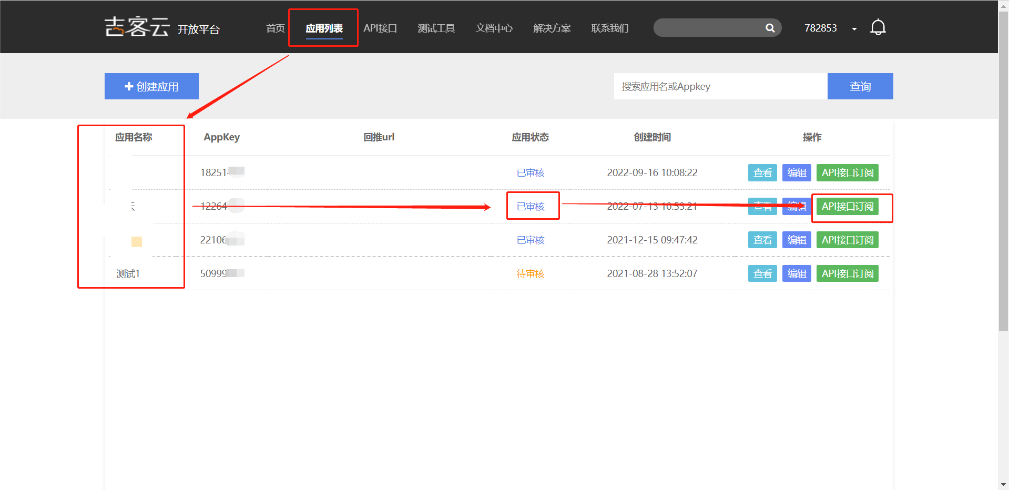
Task: Open 文档中心 from the navigation bar
Action: click(494, 28)
